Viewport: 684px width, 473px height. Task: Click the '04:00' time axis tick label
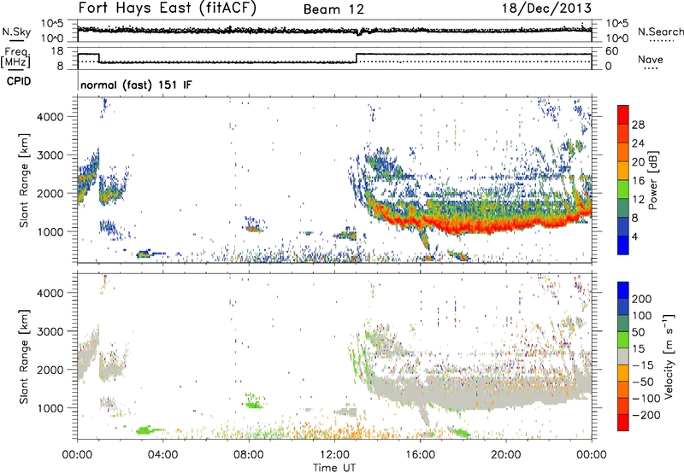tap(162, 455)
